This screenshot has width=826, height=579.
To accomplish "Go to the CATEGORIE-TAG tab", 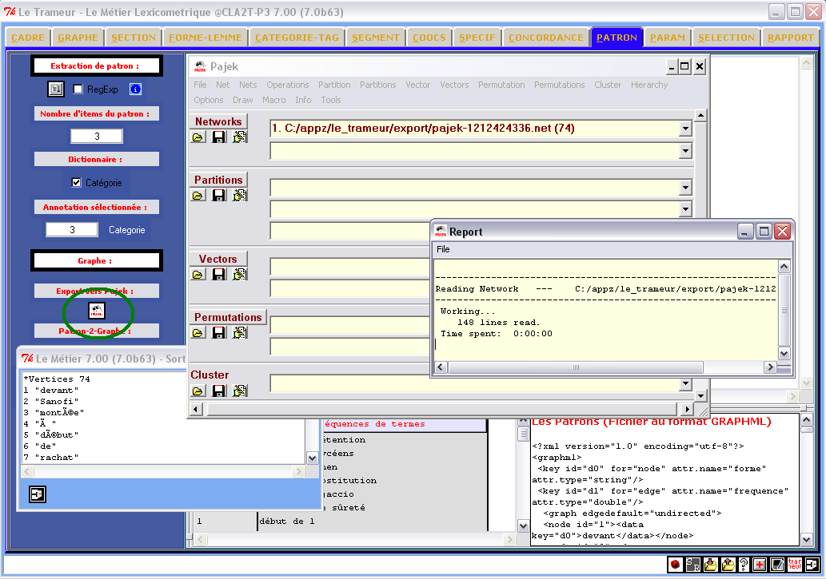I will [x=297, y=38].
